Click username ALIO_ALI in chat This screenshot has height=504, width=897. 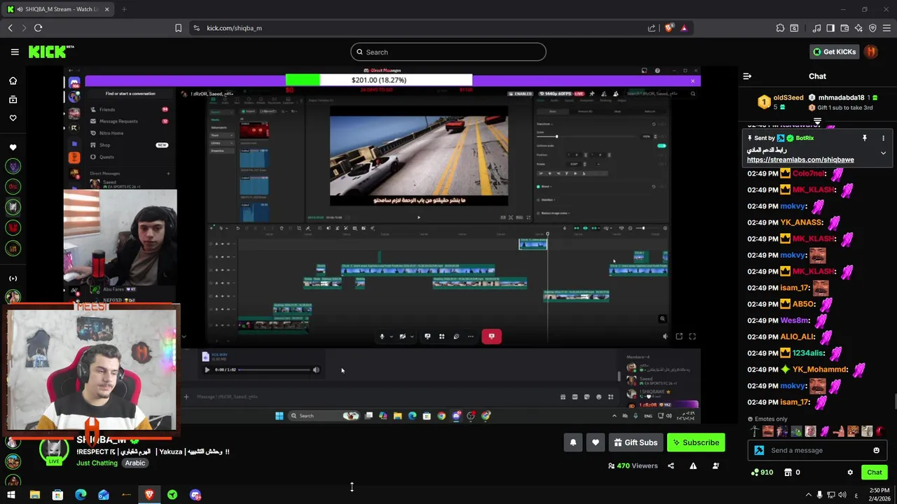pyautogui.click(x=797, y=337)
